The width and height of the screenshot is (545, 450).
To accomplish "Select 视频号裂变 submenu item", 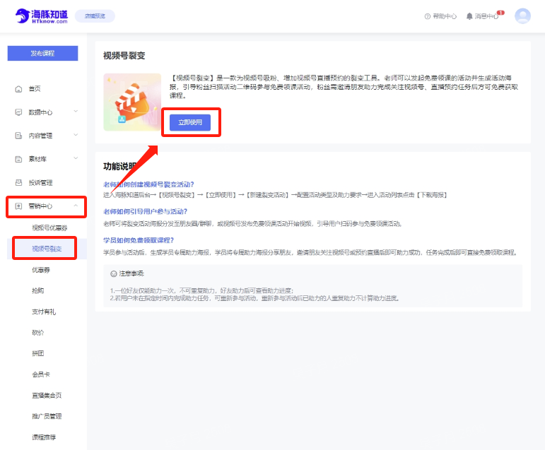I will coord(47,249).
